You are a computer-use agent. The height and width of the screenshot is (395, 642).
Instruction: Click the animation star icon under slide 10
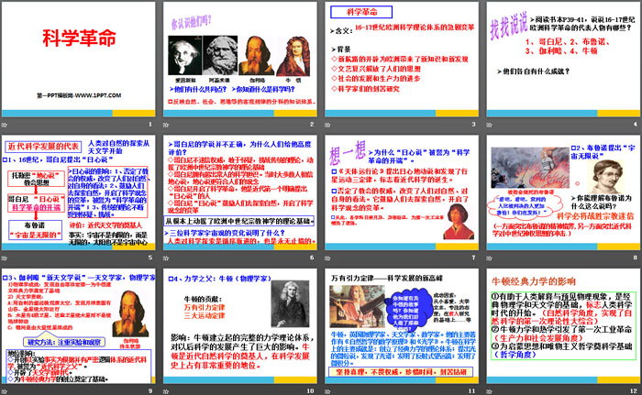tap(166, 391)
